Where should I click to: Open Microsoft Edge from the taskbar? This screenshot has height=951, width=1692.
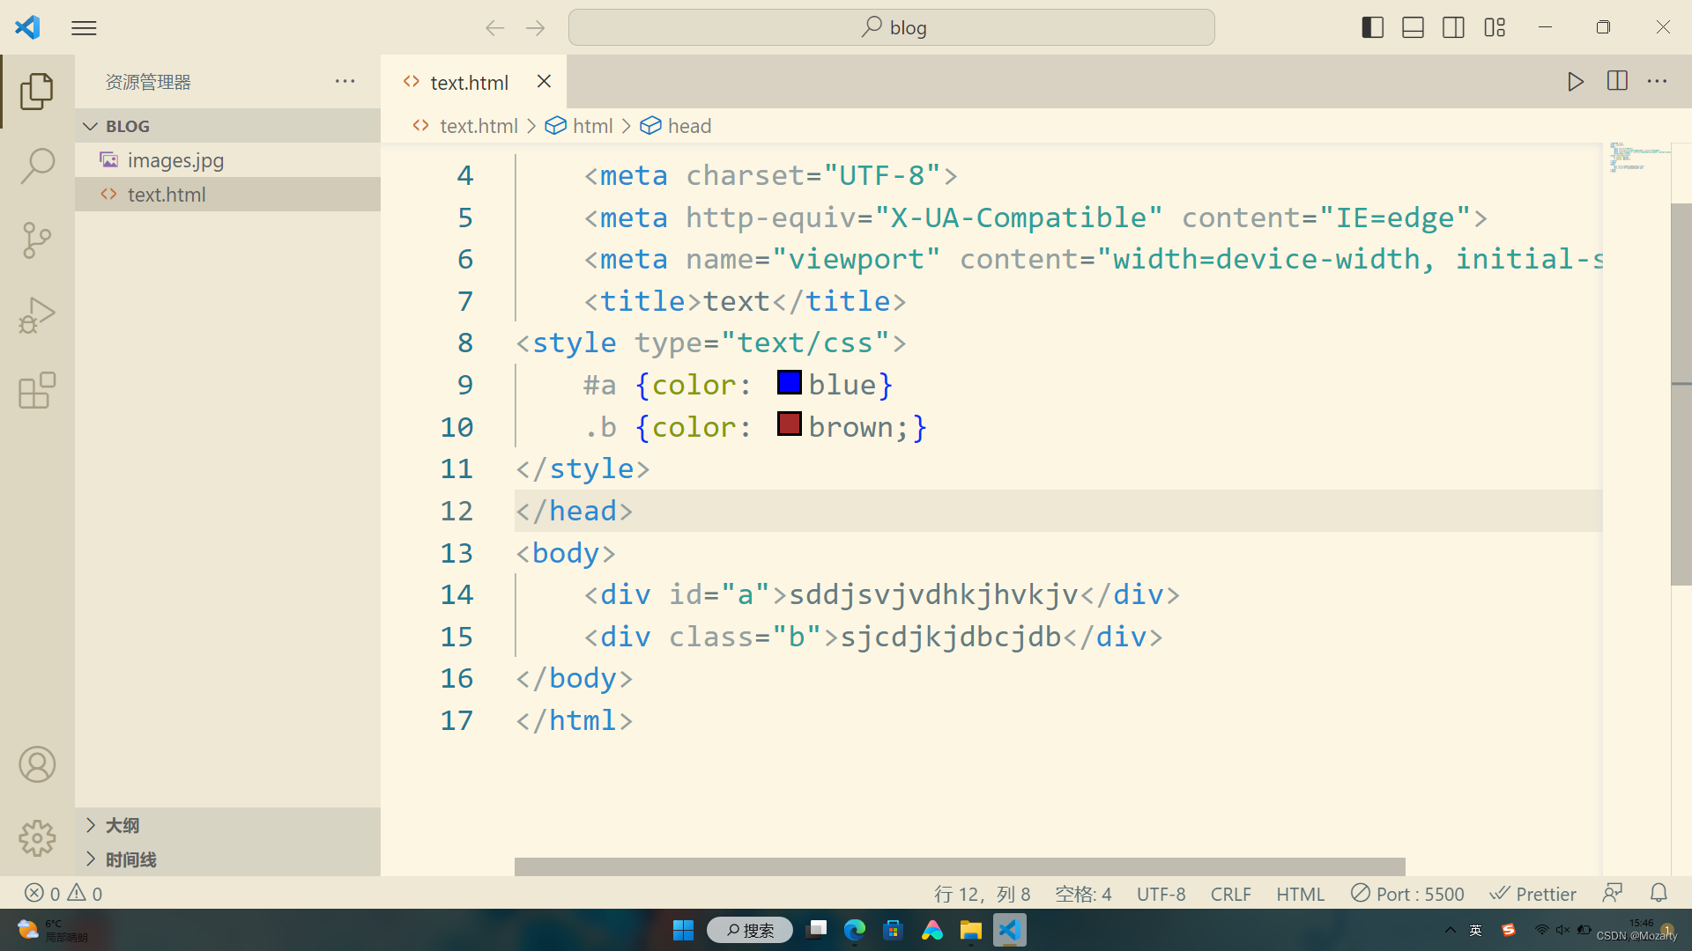click(854, 930)
